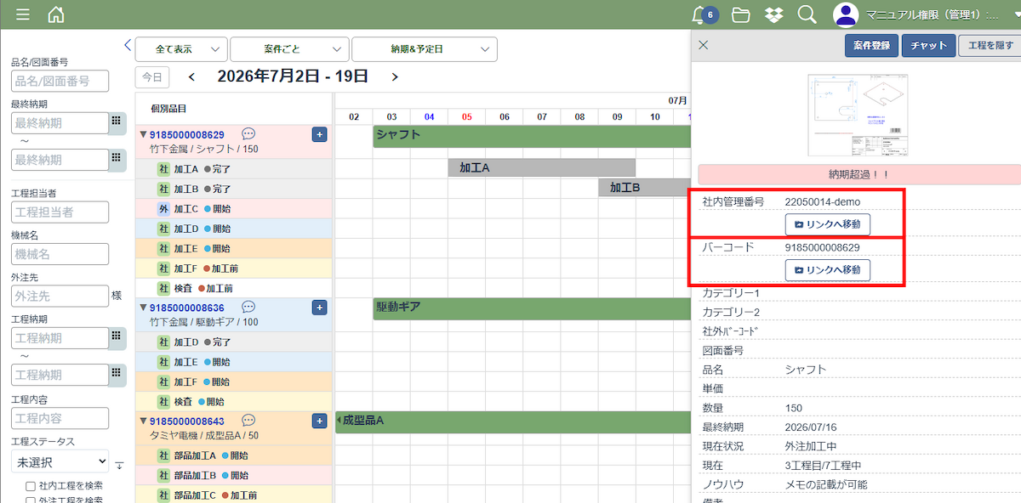The image size is (1021, 503).
Task: Select process row 部品加工C 加工前
Action: (x=233, y=495)
